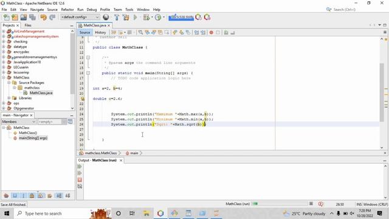
Task: Switch to the Files tab
Action: tap(28, 26)
